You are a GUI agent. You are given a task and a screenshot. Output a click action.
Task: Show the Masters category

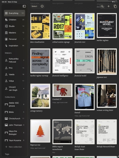click(15, 33)
